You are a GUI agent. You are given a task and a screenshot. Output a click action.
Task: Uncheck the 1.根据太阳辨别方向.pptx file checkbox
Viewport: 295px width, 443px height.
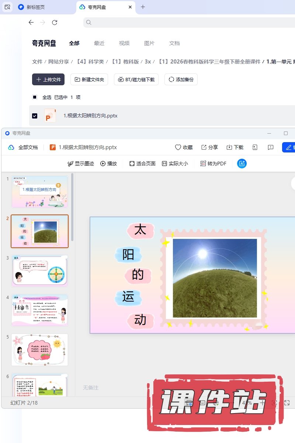pos(35,116)
